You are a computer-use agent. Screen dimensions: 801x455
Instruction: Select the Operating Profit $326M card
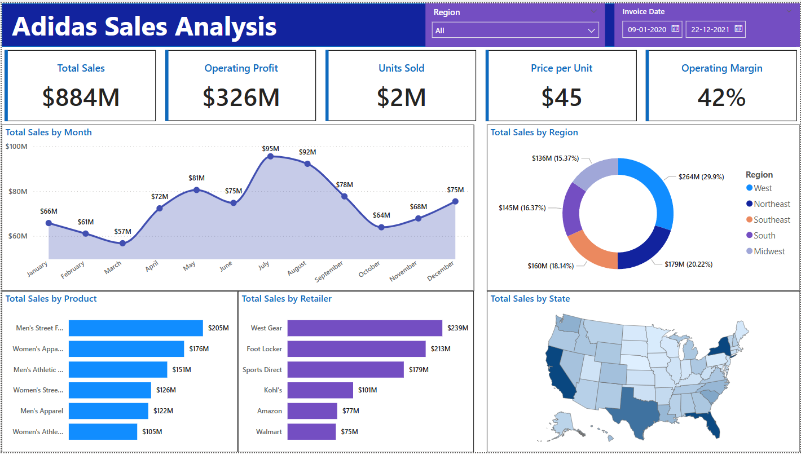[241, 85]
